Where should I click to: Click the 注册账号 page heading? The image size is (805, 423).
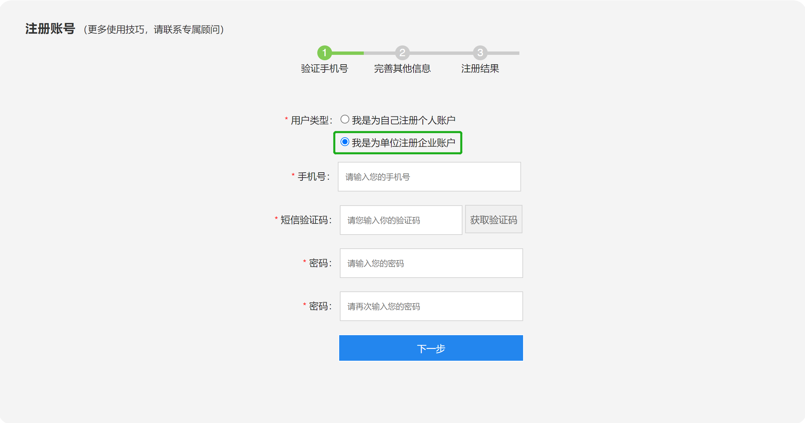tap(50, 29)
